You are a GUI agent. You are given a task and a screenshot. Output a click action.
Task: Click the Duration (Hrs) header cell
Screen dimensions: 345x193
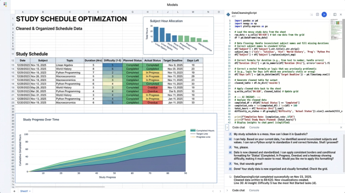[93, 60]
